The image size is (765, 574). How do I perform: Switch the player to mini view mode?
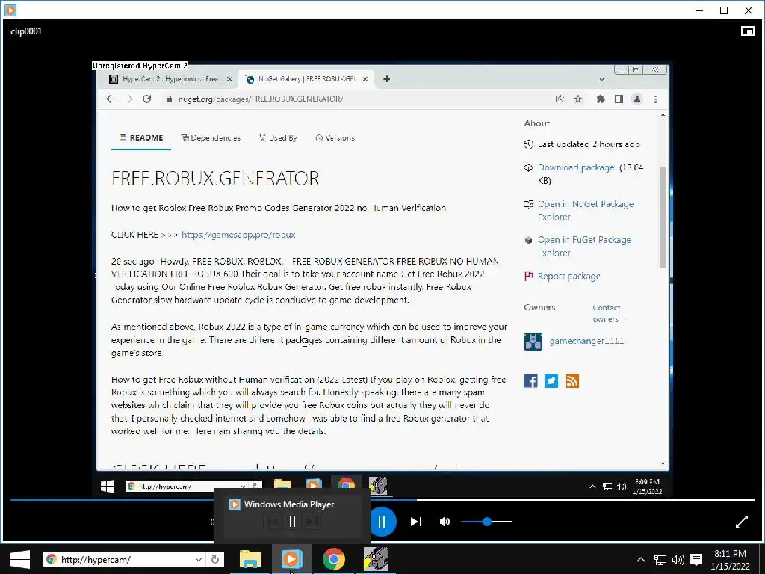coord(747,31)
